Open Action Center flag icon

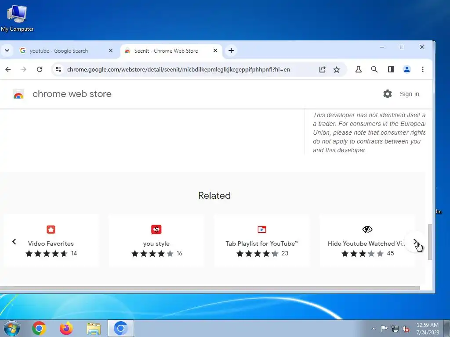[x=384, y=329]
